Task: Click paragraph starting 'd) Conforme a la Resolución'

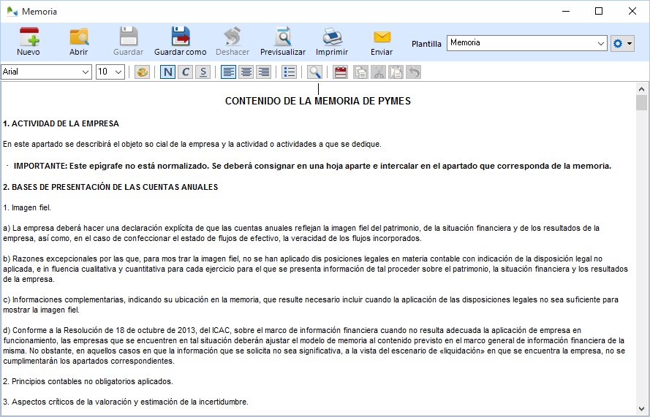Action: click(314, 345)
